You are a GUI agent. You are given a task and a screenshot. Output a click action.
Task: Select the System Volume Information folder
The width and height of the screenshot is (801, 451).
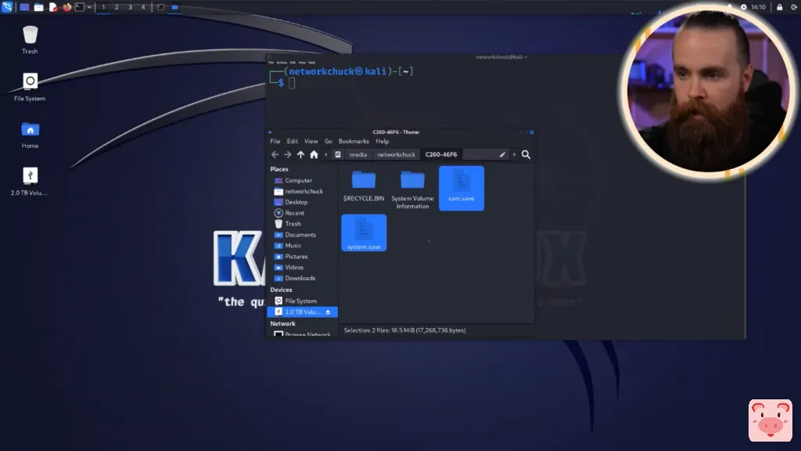412,189
